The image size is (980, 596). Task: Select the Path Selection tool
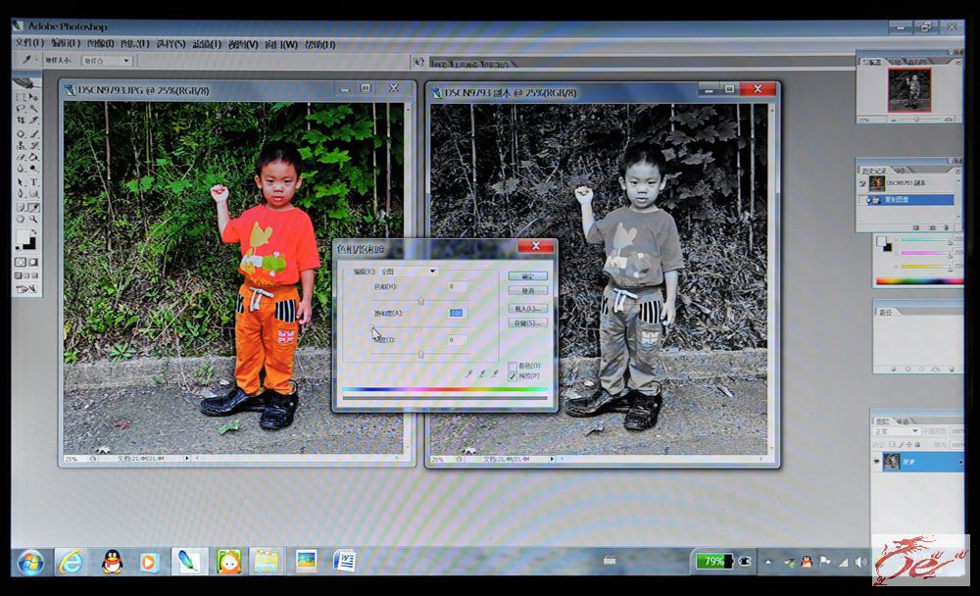[21, 182]
